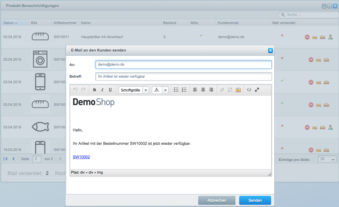339x207 pixels.
Task: Open the customer icon in the SW10011 row
Action: 330,37
